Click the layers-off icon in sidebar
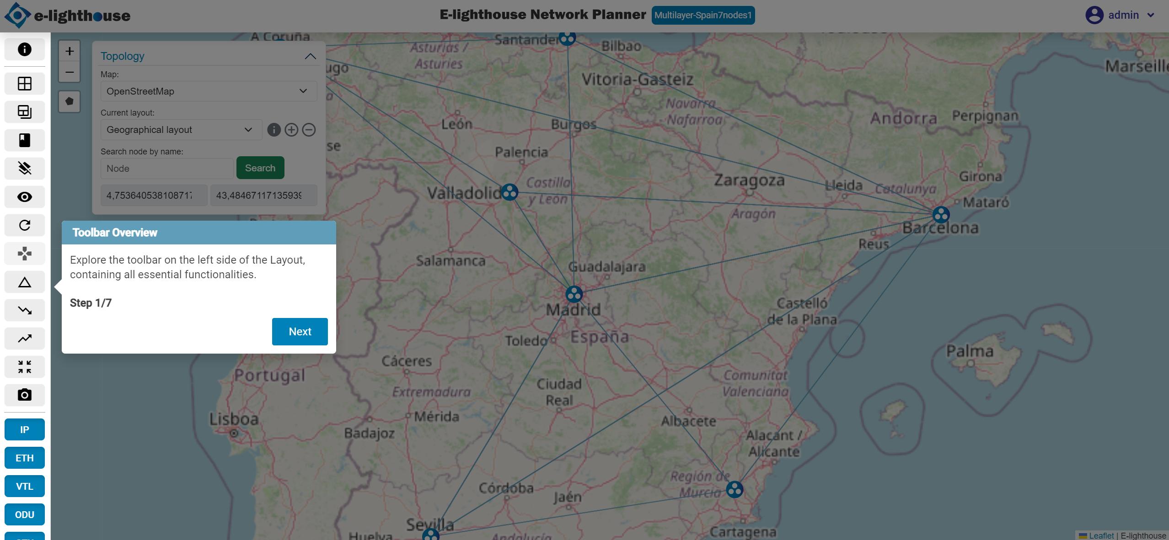 [25, 168]
